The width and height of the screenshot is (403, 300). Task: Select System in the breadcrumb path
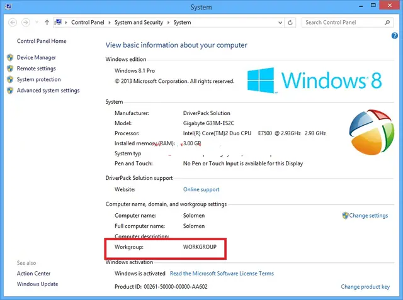click(x=182, y=22)
